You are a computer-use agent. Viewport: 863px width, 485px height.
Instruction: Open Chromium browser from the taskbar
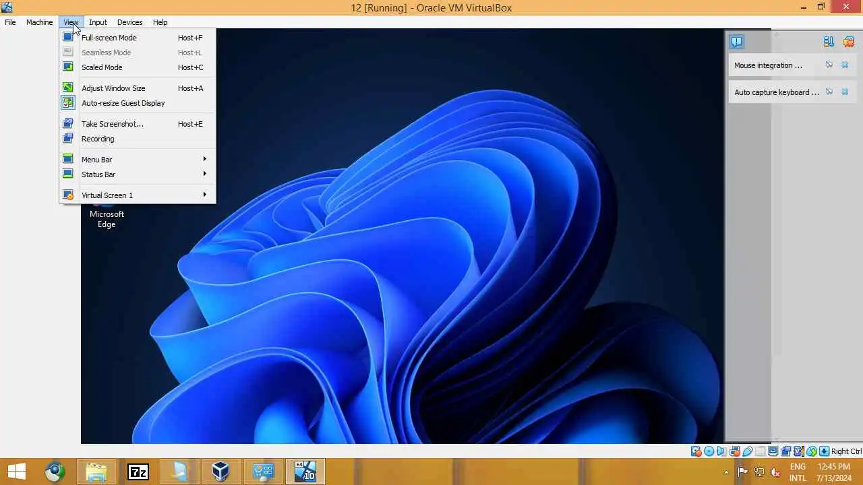click(55, 472)
